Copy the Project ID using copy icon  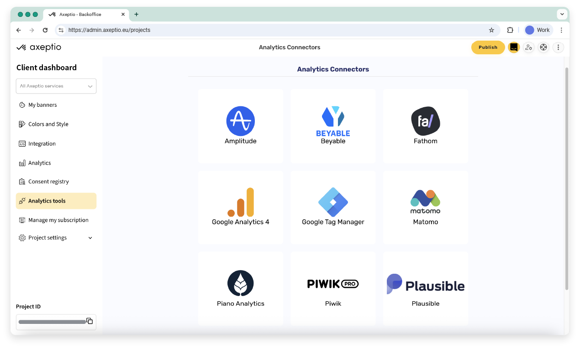(x=90, y=321)
